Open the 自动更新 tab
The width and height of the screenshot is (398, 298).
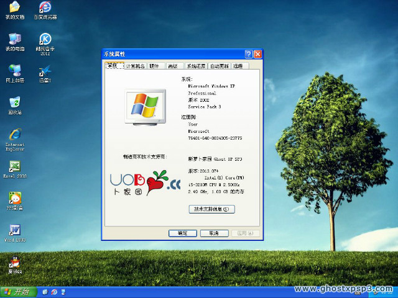pyautogui.click(x=220, y=66)
